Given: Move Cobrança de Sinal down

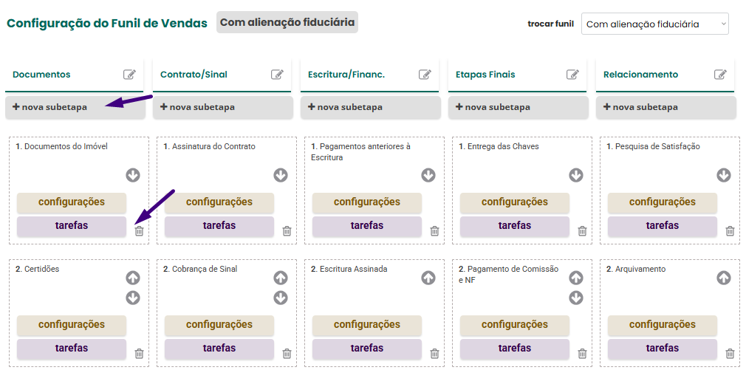Looking at the screenshot, I should coord(281,298).
